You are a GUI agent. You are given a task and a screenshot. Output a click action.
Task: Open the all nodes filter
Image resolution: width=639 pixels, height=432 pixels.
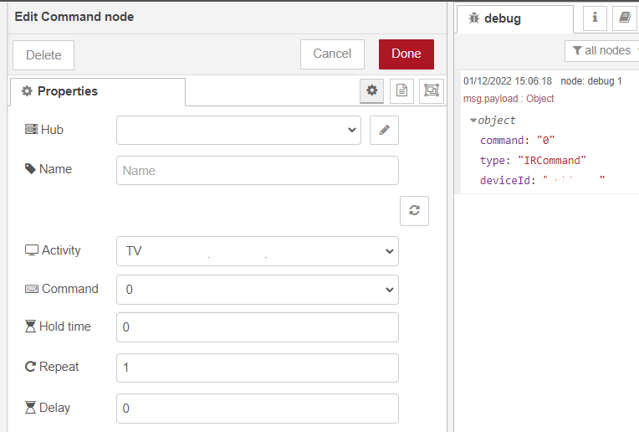(603, 50)
